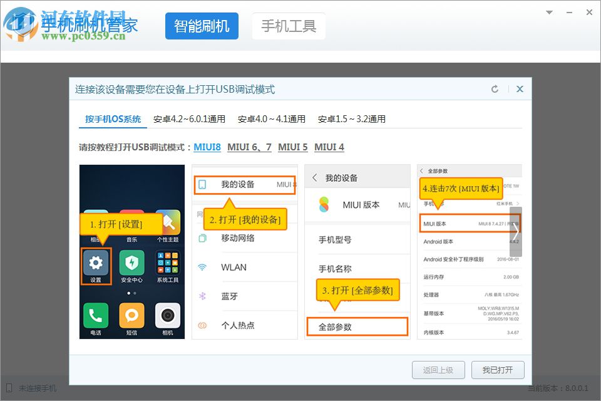Switch to the 手机工具 tab
The height and width of the screenshot is (401, 601).
coord(289,26)
